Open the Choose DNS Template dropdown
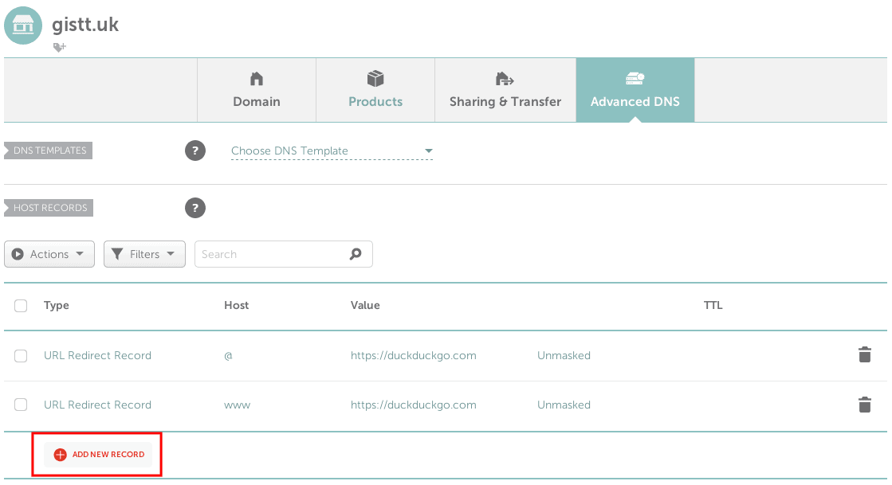This screenshot has width=892, height=485. pos(330,151)
